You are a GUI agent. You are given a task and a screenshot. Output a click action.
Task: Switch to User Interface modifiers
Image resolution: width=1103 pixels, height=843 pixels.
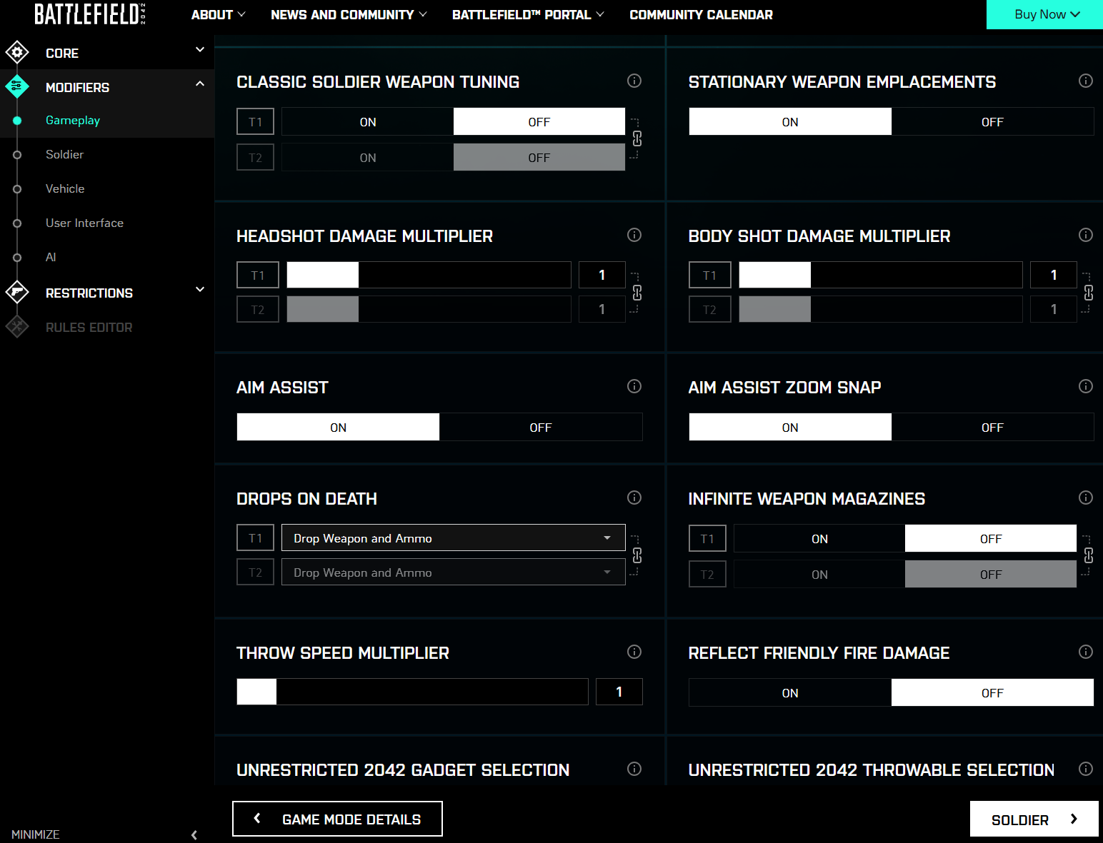[x=84, y=223]
